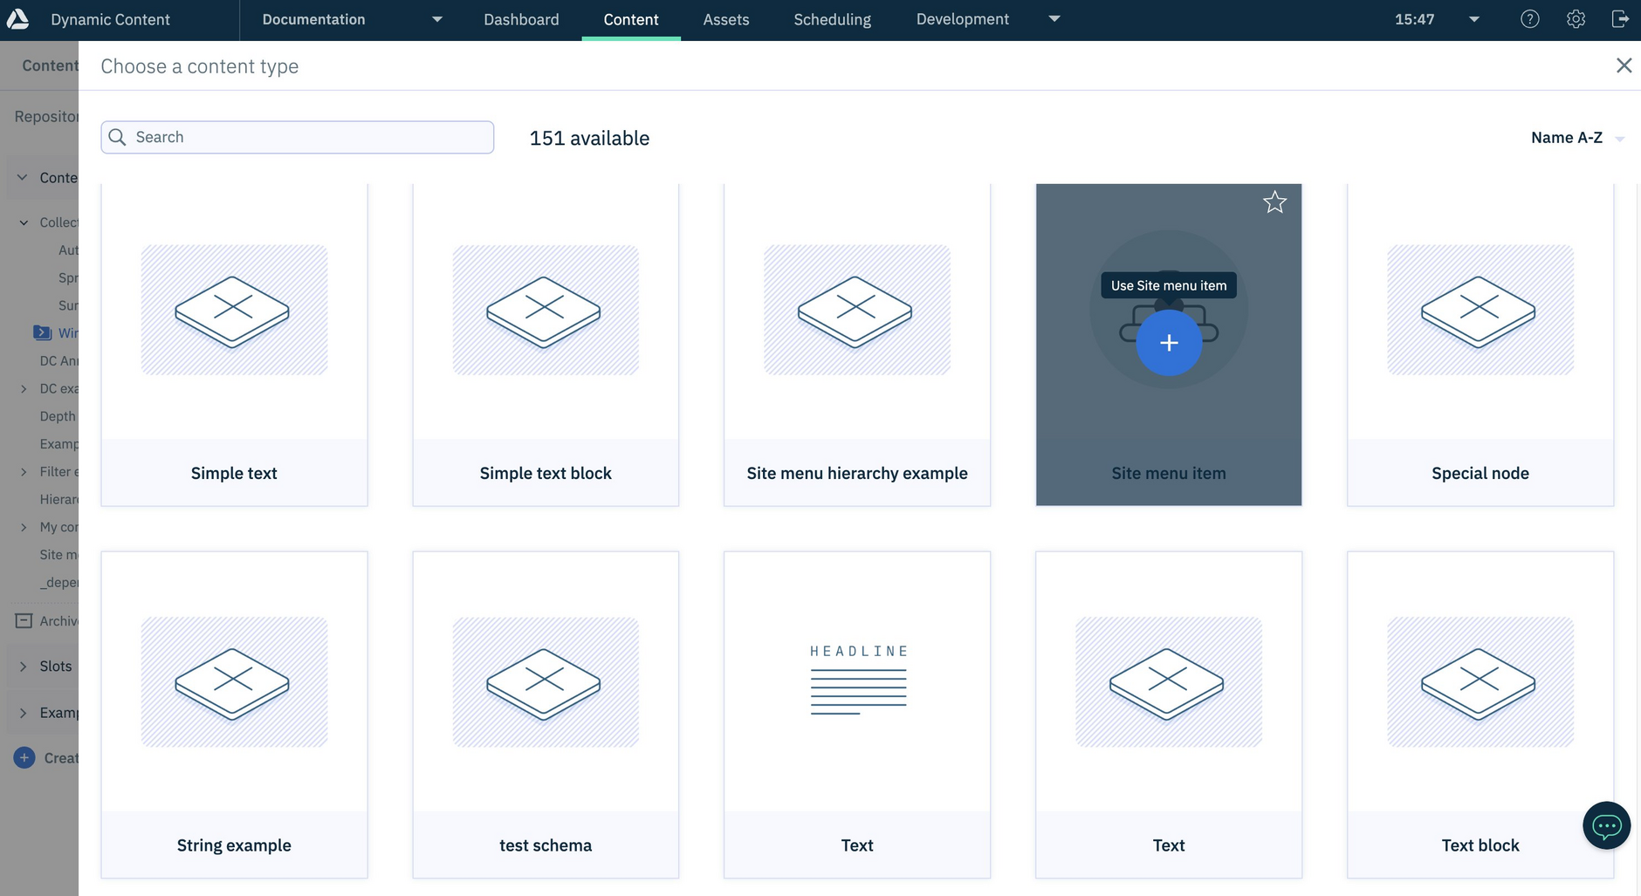Screen dimensions: 1641x896
Task: Click the Amplience logo icon
Action: (17, 18)
